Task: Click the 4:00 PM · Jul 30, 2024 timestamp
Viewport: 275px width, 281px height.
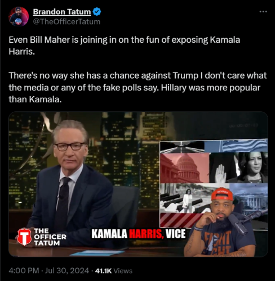Action: (49, 271)
